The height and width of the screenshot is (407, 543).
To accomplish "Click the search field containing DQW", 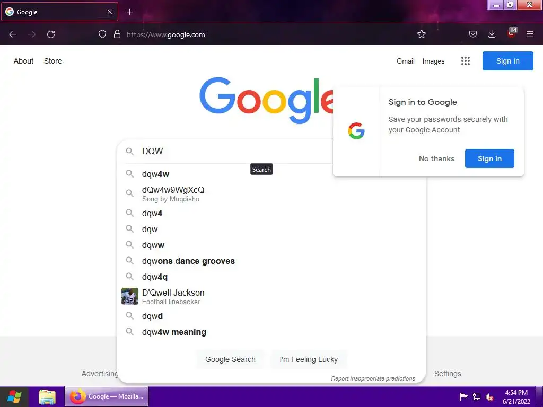I will 225,151.
